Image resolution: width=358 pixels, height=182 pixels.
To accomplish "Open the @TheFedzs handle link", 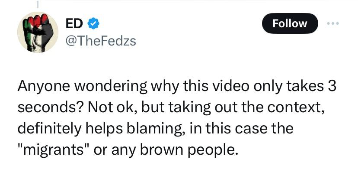I will point(100,41).
